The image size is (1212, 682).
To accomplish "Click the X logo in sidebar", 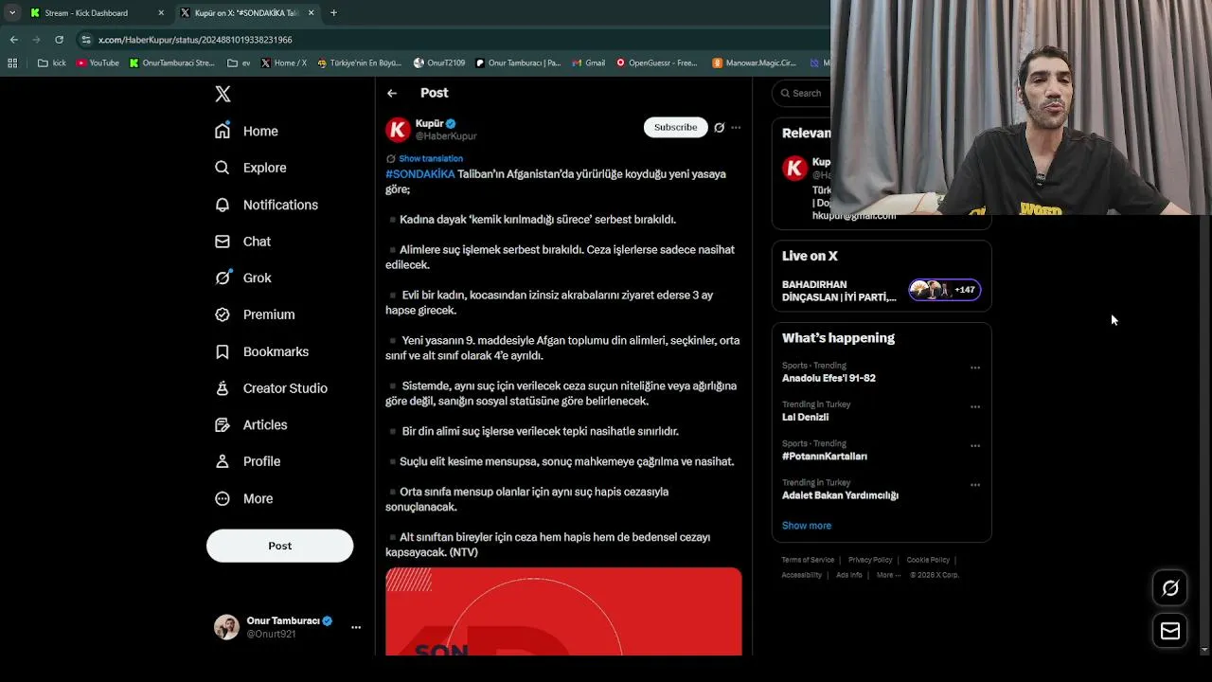I will coord(223,94).
